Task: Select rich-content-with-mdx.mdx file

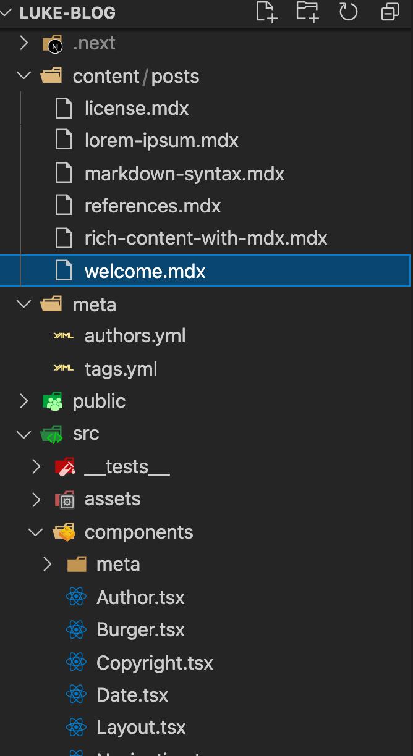Action: click(206, 238)
